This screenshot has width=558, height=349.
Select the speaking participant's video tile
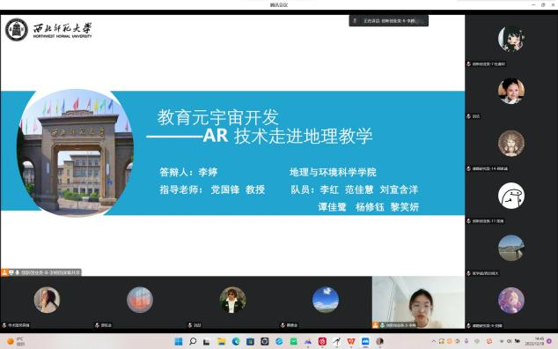click(418, 302)
